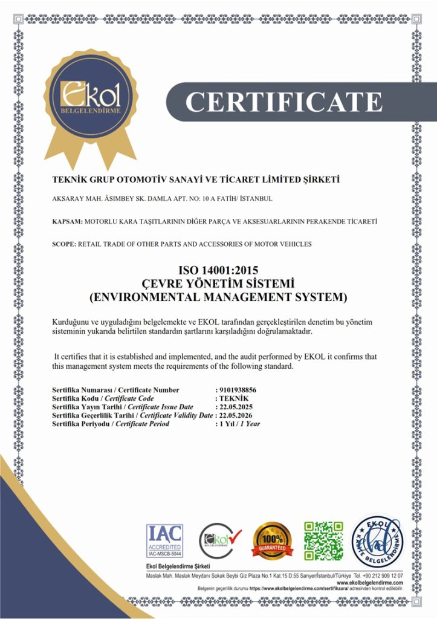Click the KAPSAM line text
Viewport: 437px width, 619px height.
[215, 221]
